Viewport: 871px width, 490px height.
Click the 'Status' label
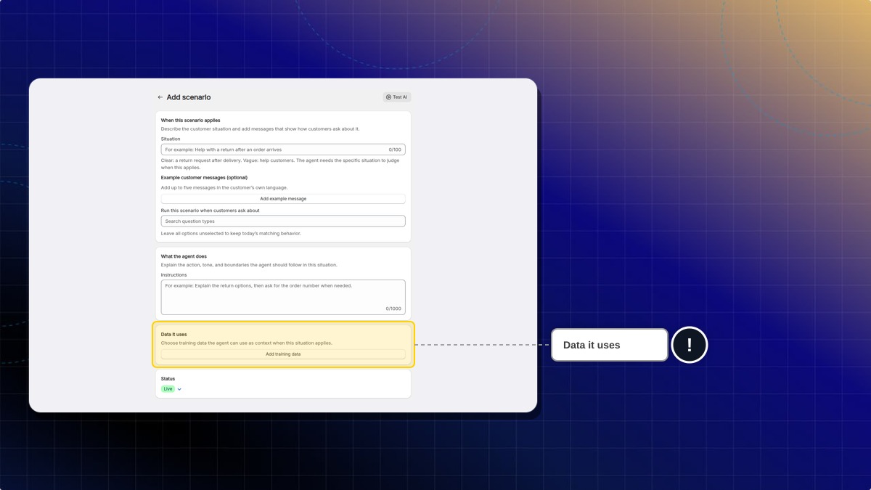pos(168,379)
